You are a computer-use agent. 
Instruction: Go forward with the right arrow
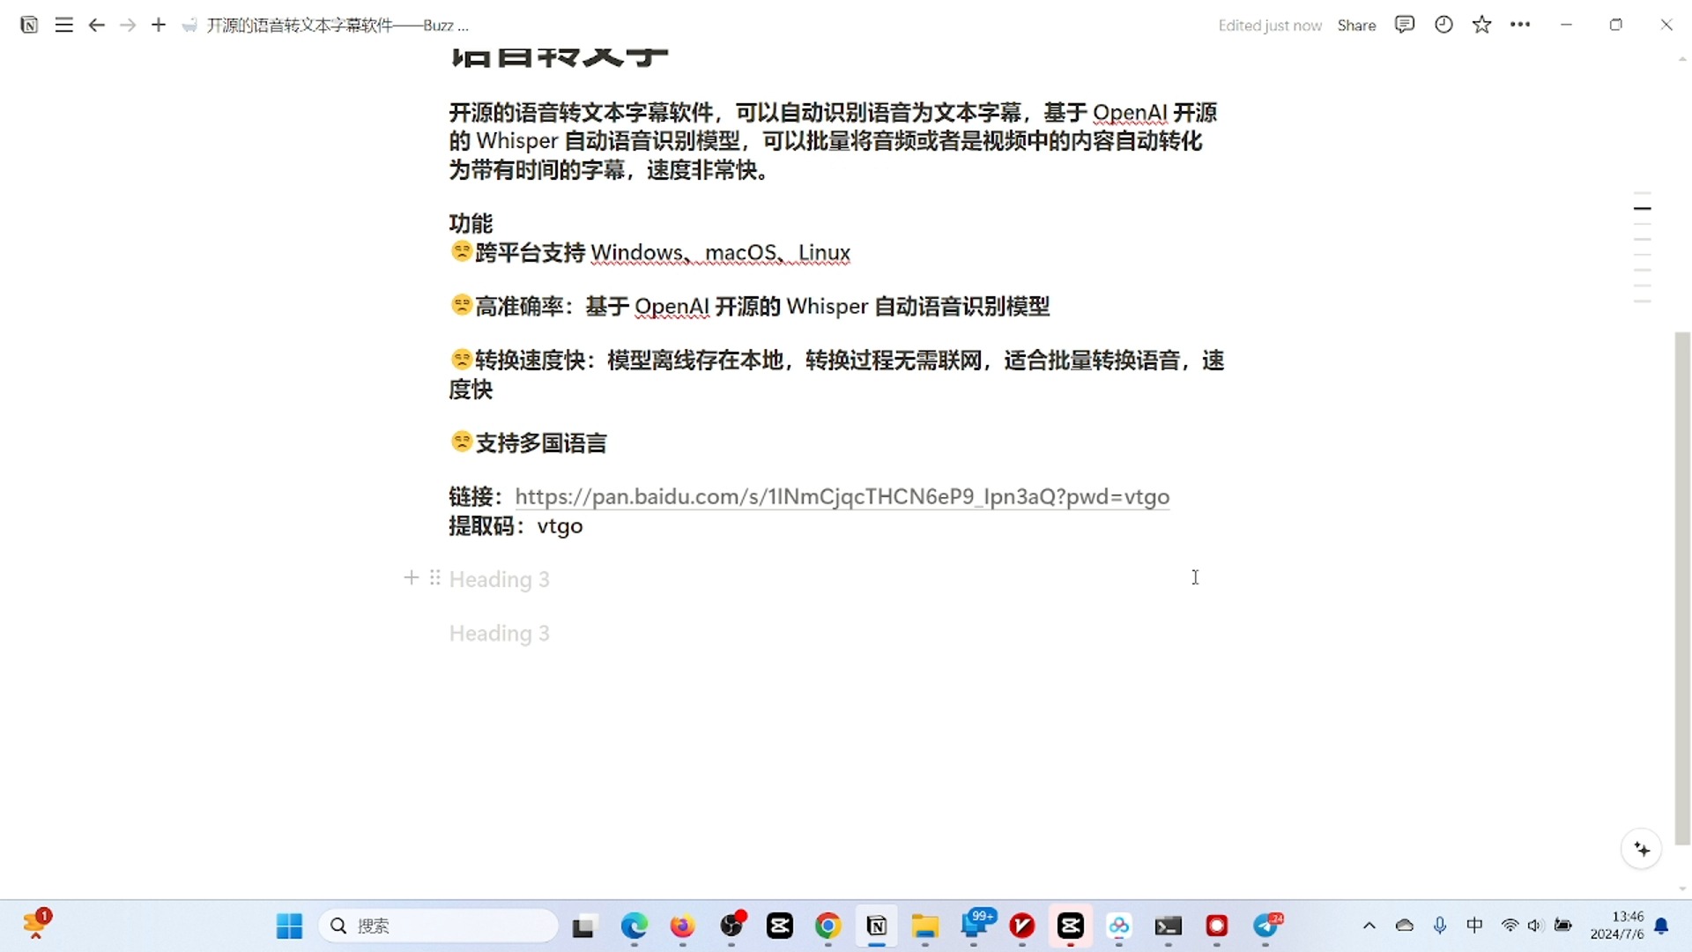pos(128,25)
